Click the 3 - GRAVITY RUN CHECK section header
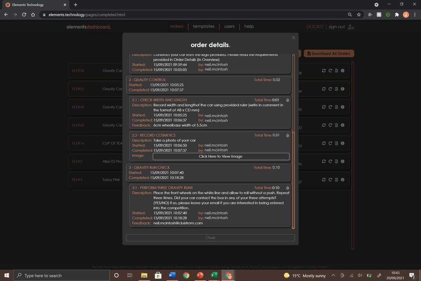Screen dimensions: 421x281 (x=149, y=168)
